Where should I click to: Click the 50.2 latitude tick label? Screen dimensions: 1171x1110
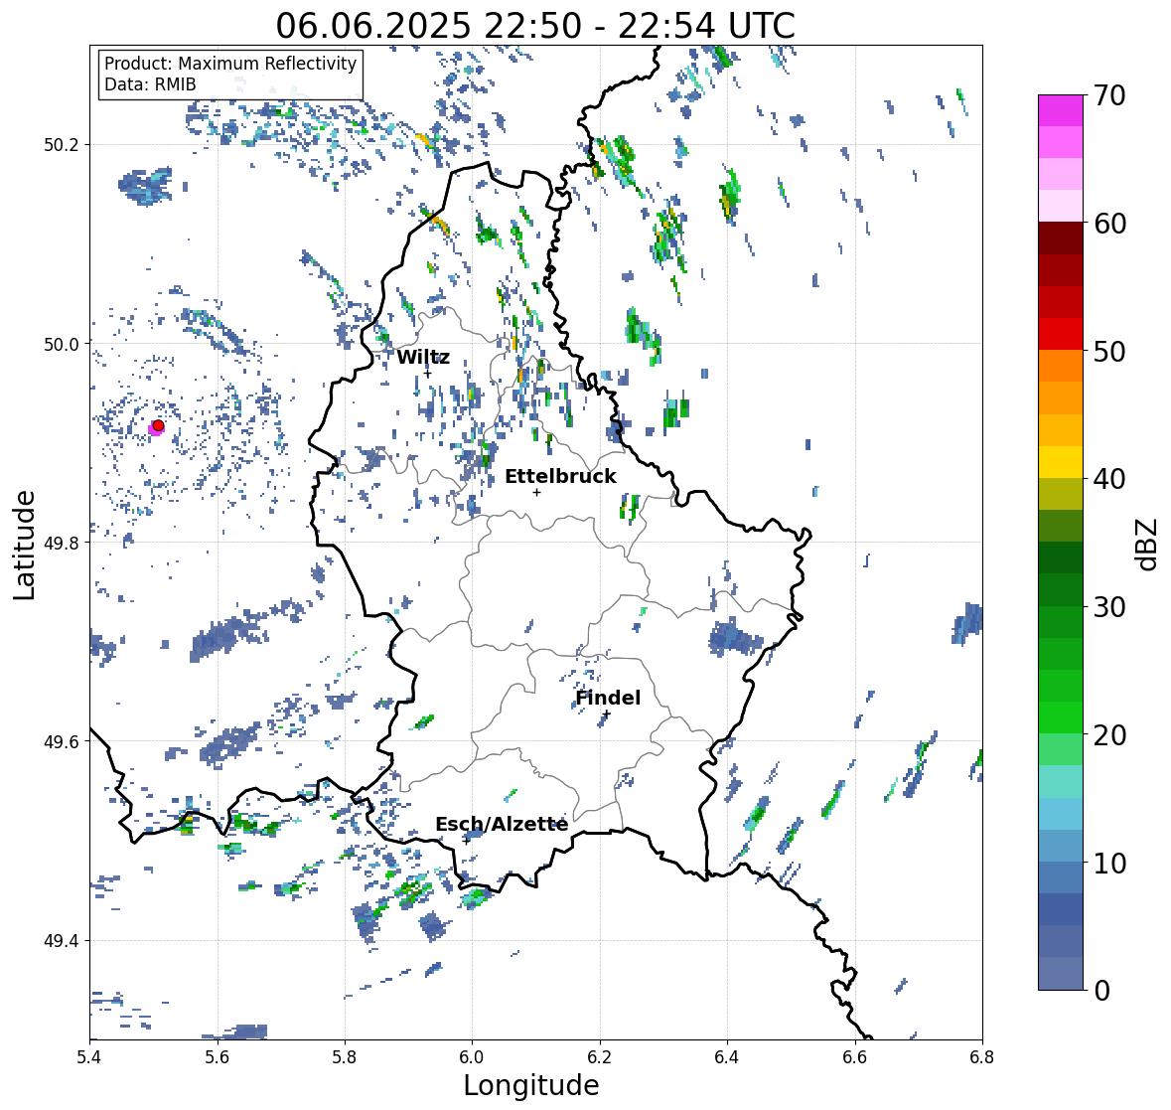[x=62, y=145]
